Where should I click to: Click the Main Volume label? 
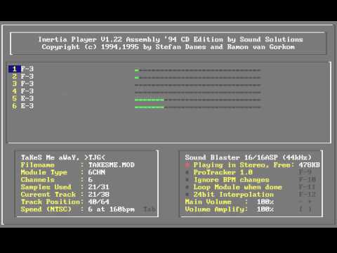208,202
